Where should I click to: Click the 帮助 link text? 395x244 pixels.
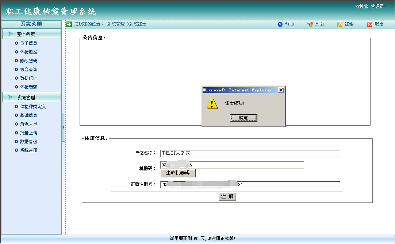coord(289,24)
